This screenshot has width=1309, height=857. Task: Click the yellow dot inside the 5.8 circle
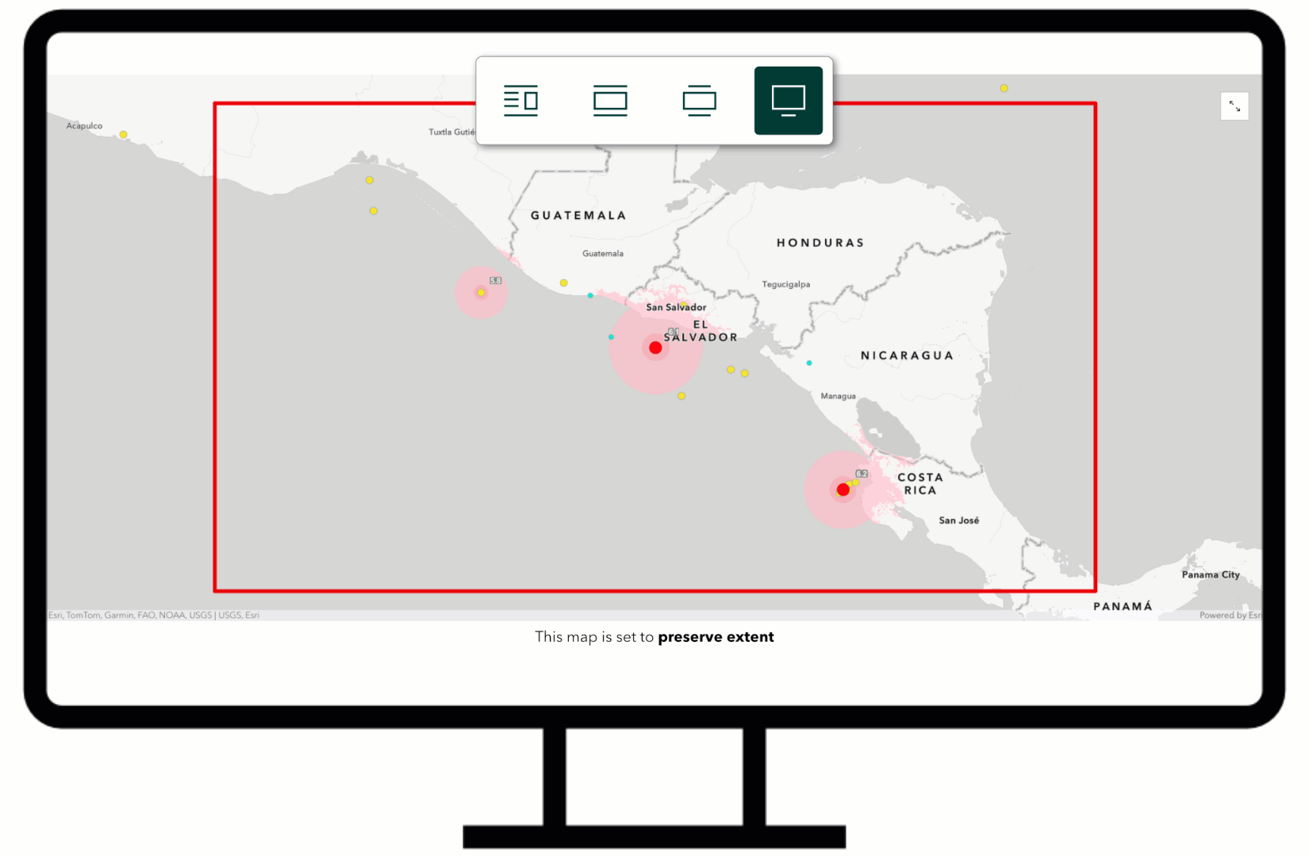click(481, 293)
